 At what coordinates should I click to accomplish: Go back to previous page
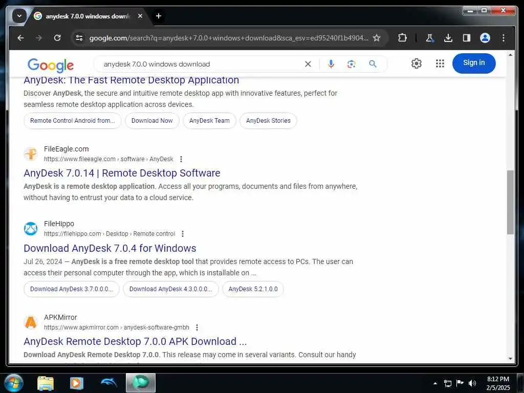[20, 38]
